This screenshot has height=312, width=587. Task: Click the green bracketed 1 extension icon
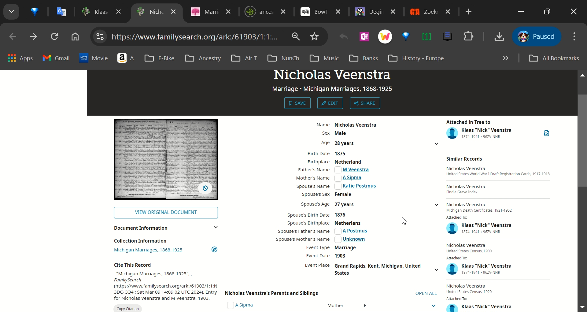pos(427,37)
